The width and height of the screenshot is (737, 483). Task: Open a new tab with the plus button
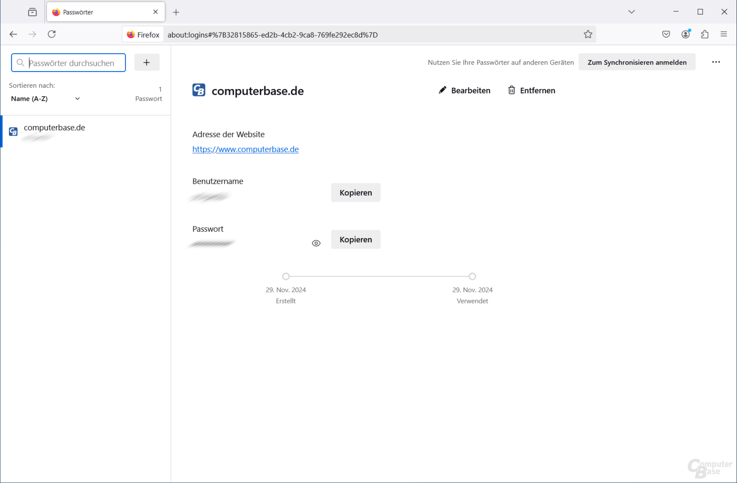(x=176, y=12)
